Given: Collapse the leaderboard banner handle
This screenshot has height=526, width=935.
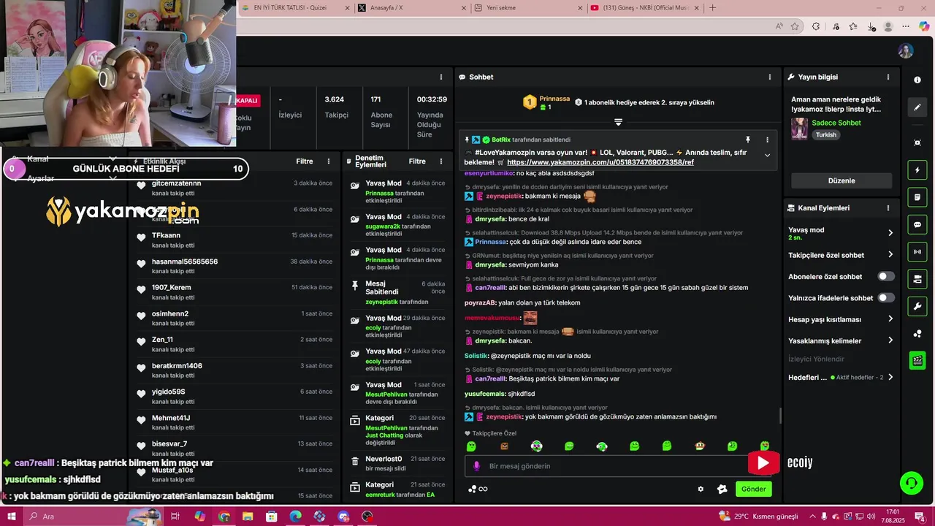Looking at the screenshot, I should click(x=618, y=121).
